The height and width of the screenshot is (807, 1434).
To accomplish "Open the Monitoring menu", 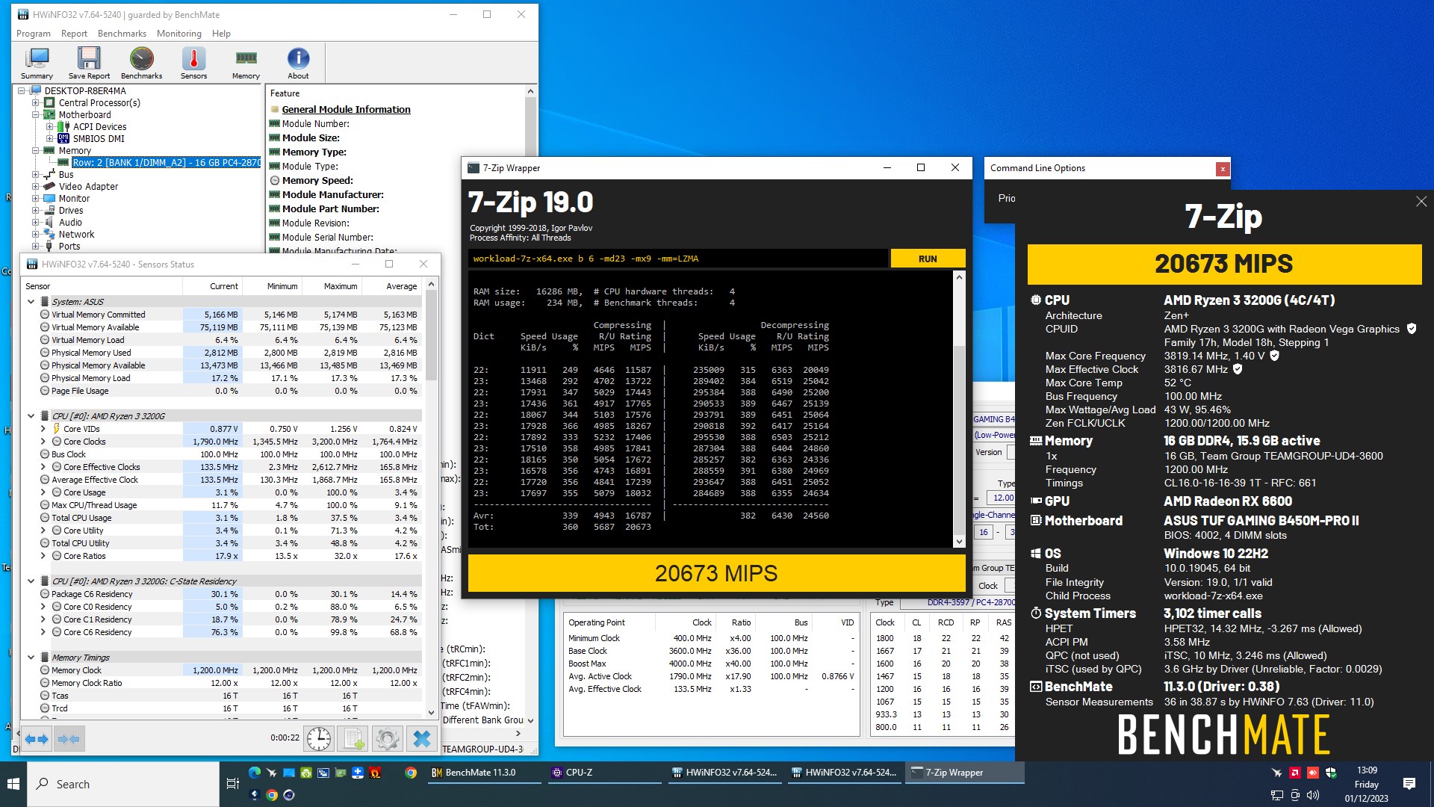I will (x=179, y=34).
